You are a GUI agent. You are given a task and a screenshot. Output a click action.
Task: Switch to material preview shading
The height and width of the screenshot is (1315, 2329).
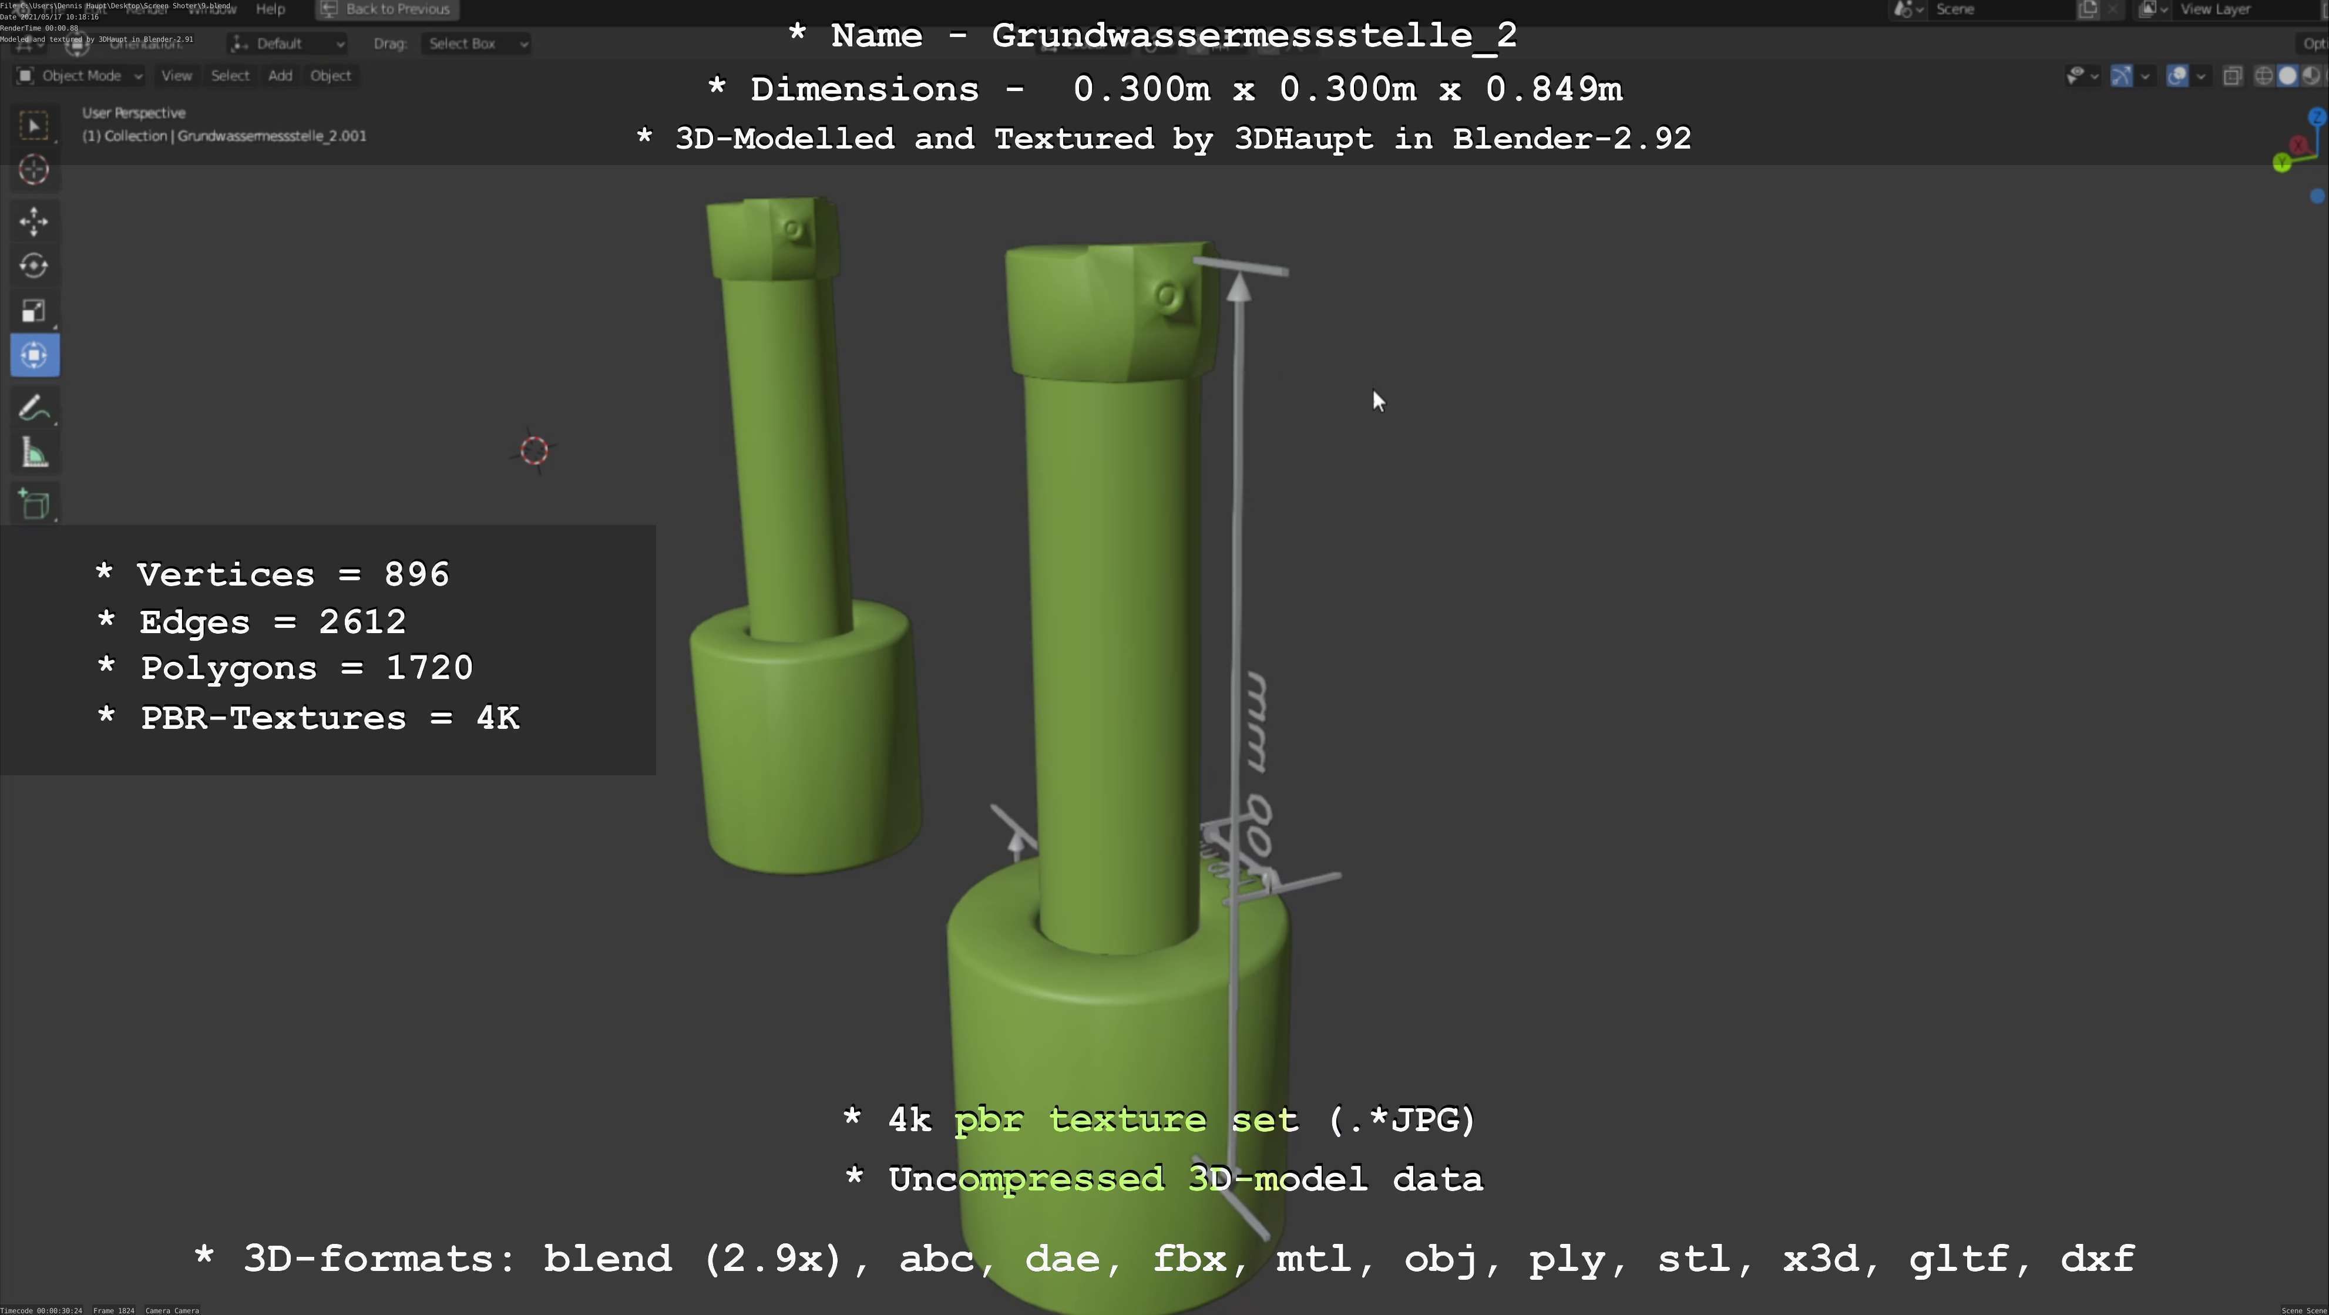(2311, 76)
